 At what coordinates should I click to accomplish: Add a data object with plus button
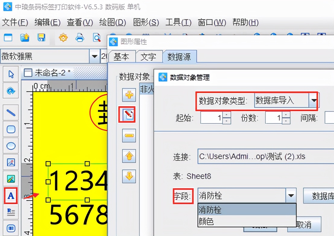tap(129, 95)
